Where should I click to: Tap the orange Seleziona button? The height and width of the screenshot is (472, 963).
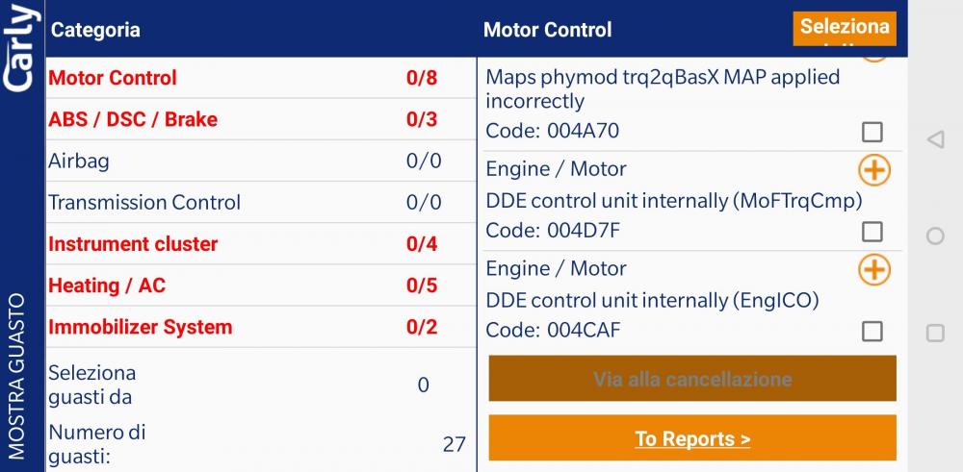(845, 29)
